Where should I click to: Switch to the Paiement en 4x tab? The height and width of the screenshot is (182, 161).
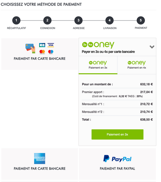point(137,65)
